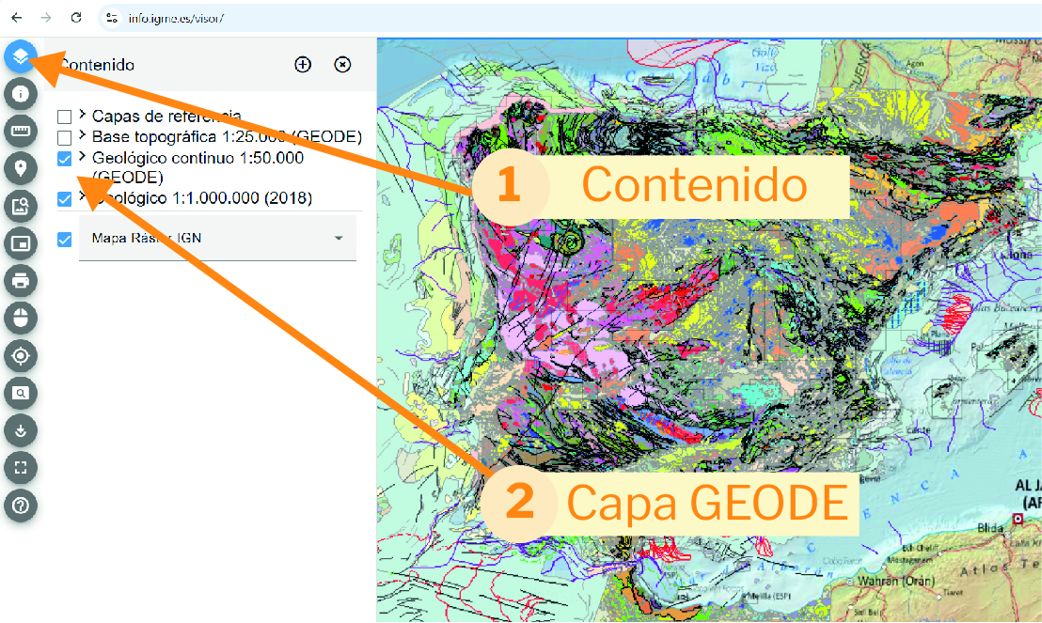Click the printer icon to print map
This screenshot has width=1042, height=623.
click(21, 280)
